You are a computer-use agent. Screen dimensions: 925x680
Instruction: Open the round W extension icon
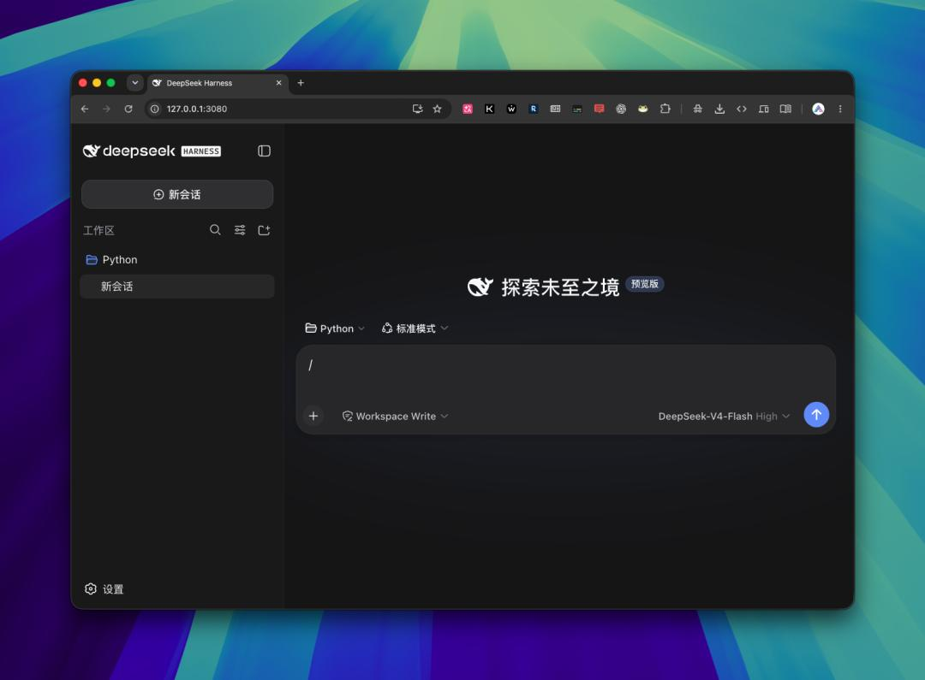(x=511, y=109)
